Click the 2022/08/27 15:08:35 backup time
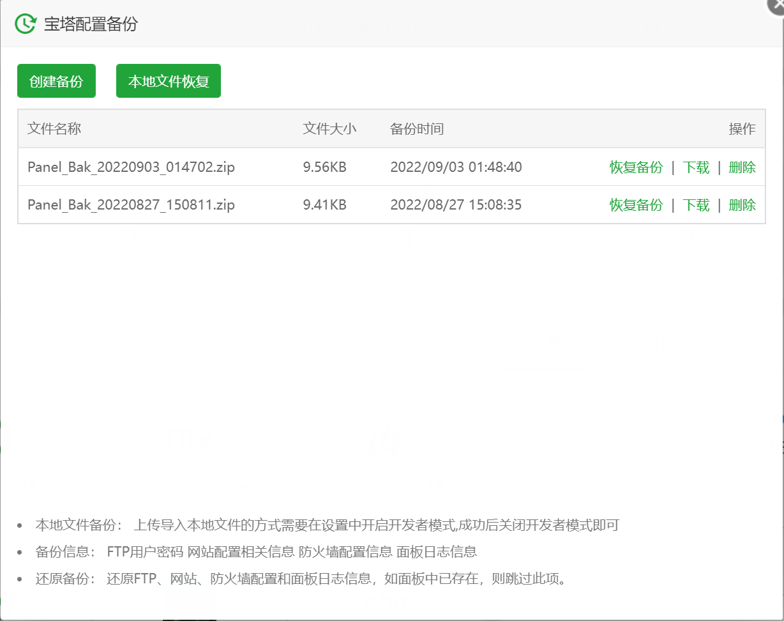 tap(456, 205)
